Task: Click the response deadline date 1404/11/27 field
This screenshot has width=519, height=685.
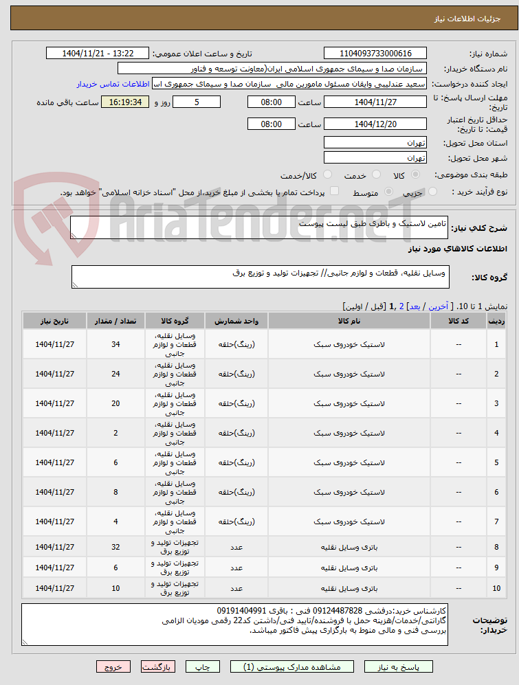Action: click(375, 102)
